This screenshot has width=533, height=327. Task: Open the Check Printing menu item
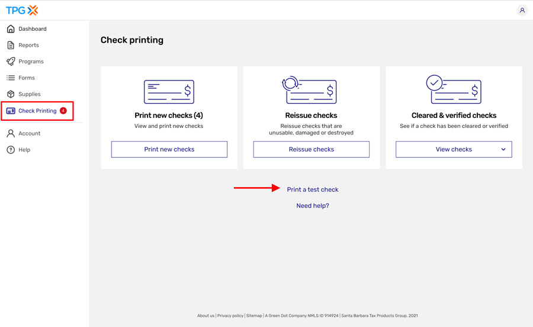(x=37, y=111)
